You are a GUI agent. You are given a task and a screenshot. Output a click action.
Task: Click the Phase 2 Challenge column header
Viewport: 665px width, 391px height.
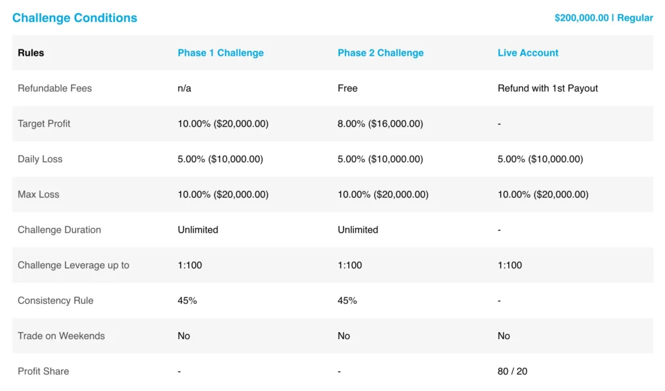coord(381,53)
